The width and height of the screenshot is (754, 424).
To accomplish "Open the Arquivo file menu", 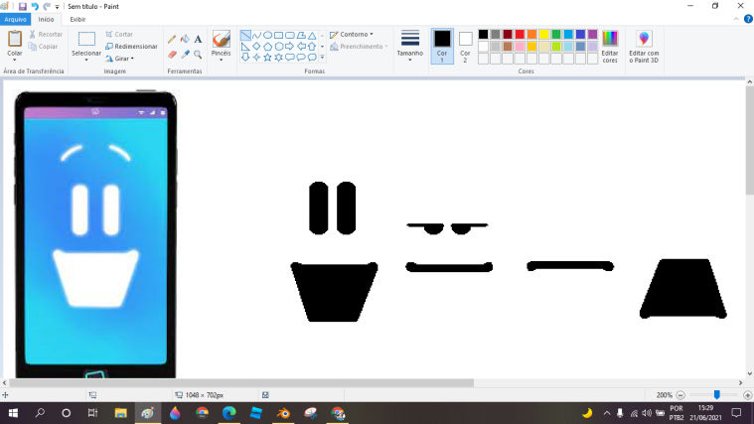I will click(15, 19).
